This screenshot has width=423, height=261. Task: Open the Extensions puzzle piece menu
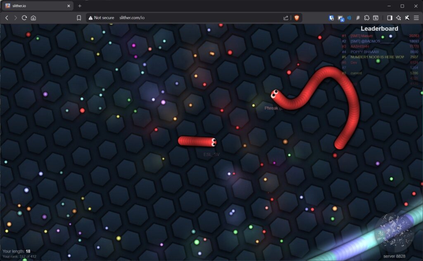[x=367, y=18]
